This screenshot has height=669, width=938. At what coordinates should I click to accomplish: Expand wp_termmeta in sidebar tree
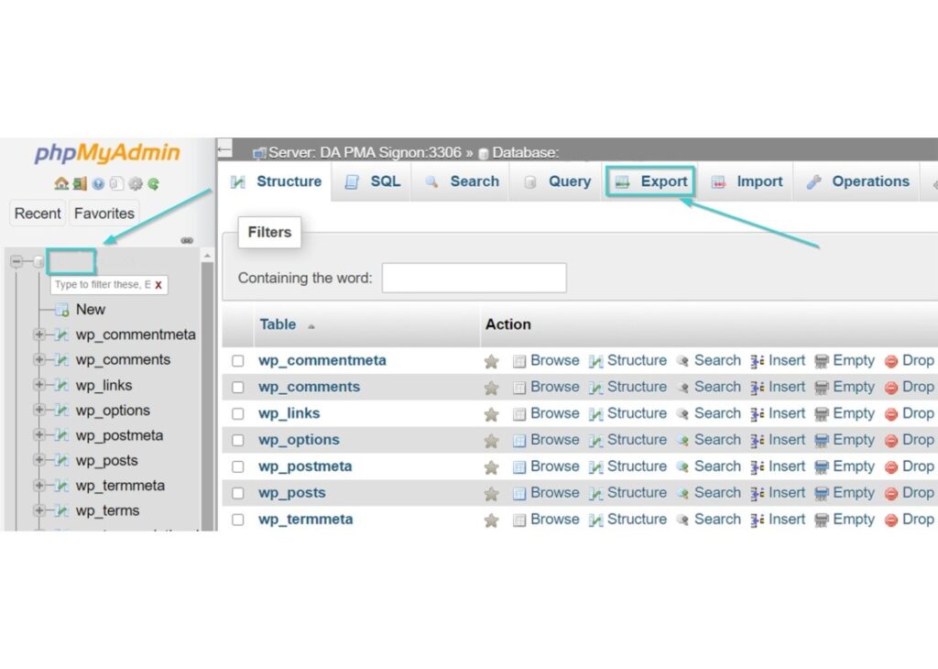pos(39,485)
